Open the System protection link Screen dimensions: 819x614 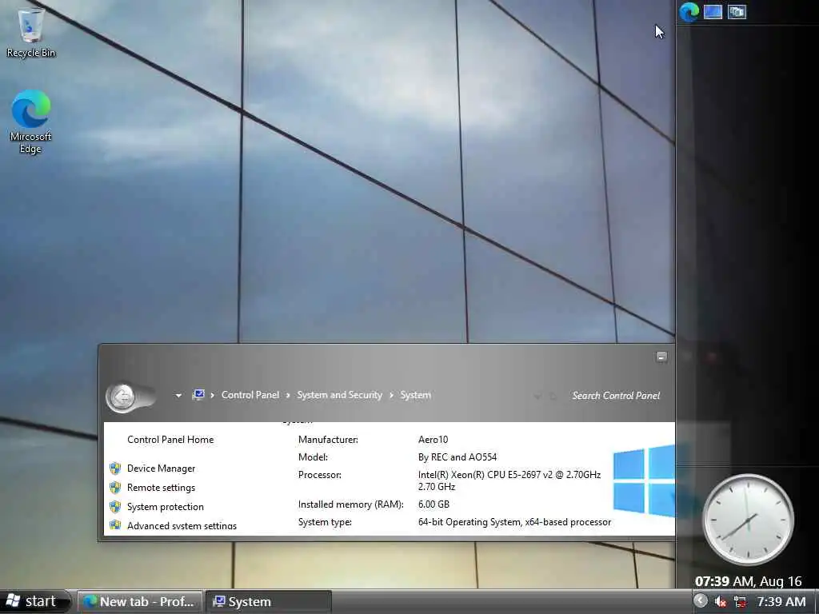point(165,507)
